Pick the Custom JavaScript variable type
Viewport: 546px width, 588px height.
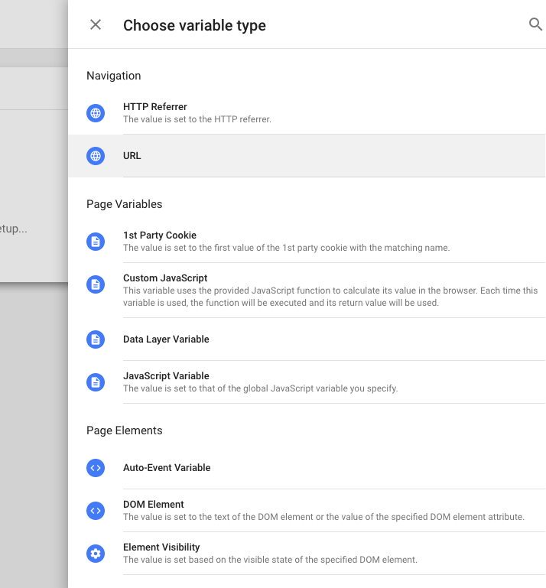click(165, 278)
